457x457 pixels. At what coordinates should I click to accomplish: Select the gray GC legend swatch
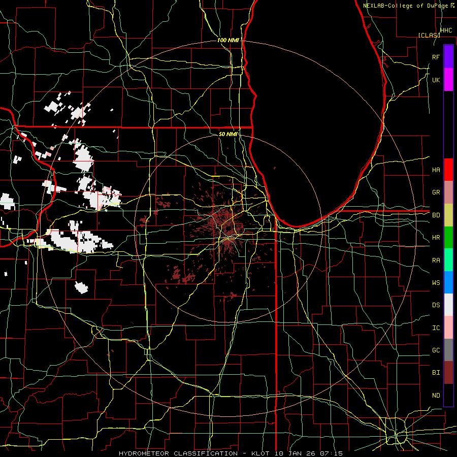click(448, 350)
